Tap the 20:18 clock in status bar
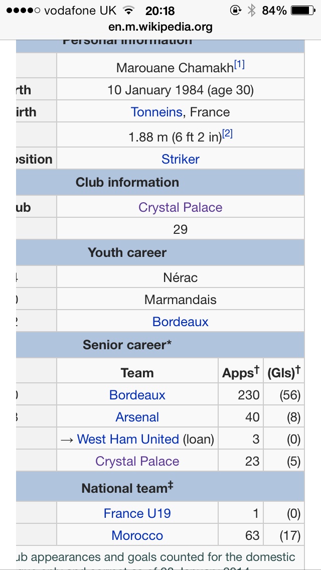This screenshot has width=321, height=570. click(x=160, y=11)
